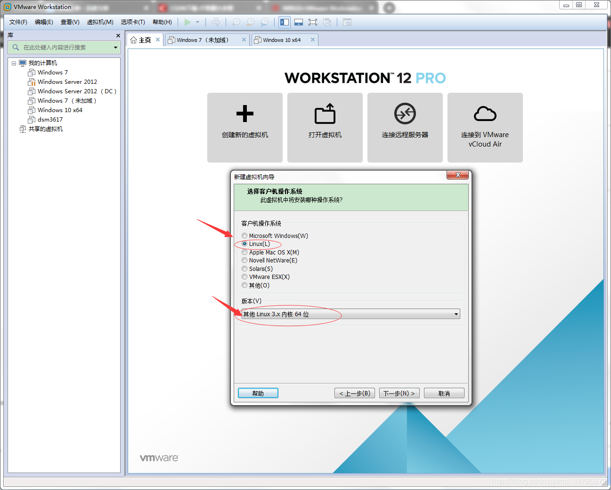611x490 pixels.
Task: Click the take snapshot toolbar icon
Action: click(x=236, y=22)
